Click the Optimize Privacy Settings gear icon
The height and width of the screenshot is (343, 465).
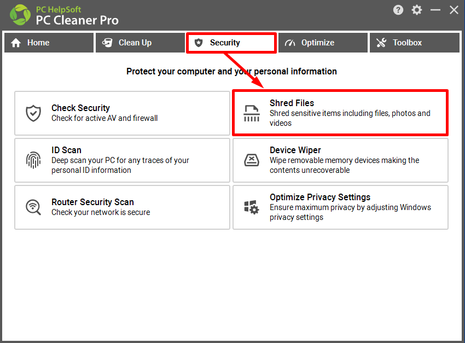pos(252,207)
